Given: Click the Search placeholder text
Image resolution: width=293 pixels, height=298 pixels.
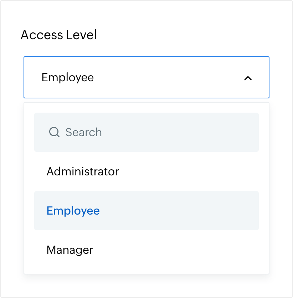Looking at the screenshot, I should 84,132.
